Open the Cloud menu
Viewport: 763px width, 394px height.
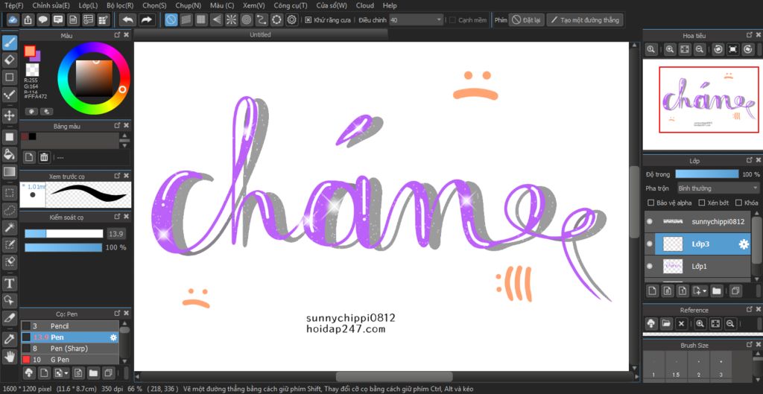pyautogui.click(x=365, y=5)
